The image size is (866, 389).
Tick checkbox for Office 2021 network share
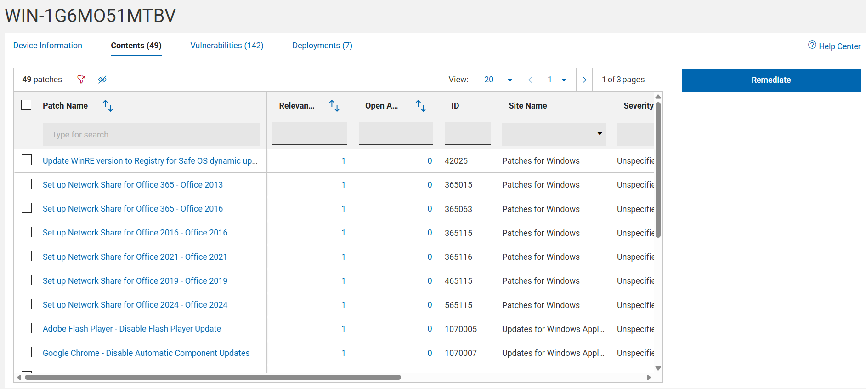27,256
